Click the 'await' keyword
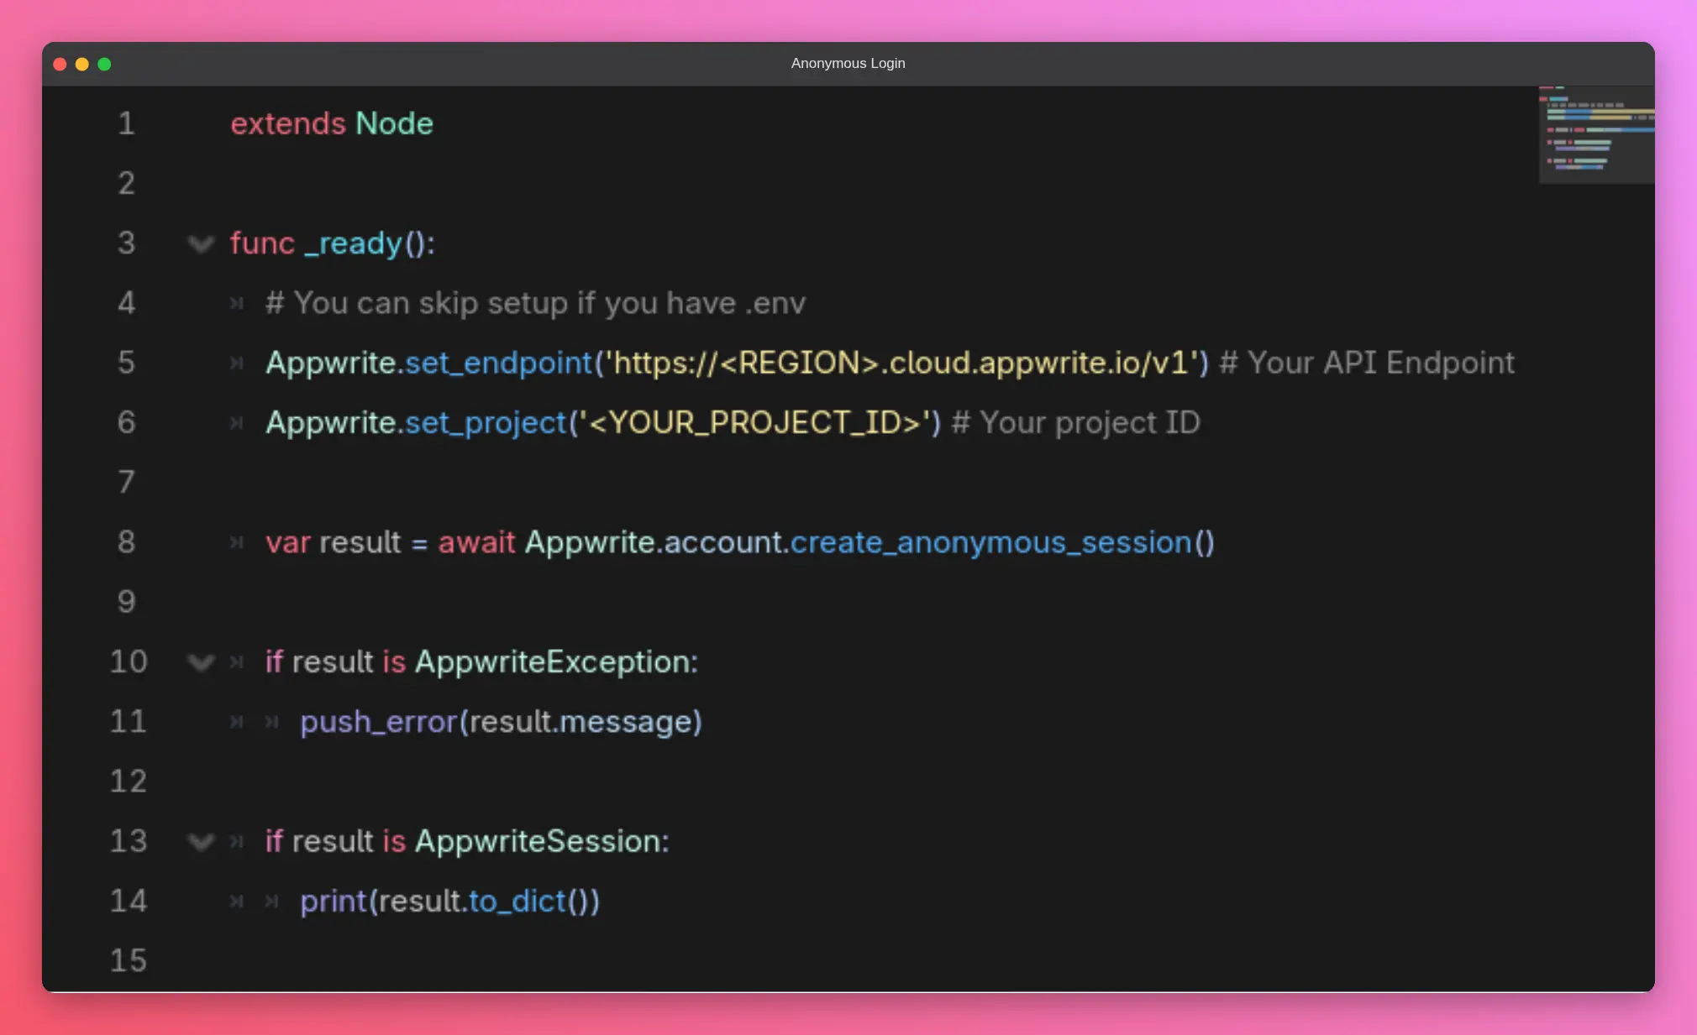This screenshot has height=1035, width=1697. click(476, 542)
